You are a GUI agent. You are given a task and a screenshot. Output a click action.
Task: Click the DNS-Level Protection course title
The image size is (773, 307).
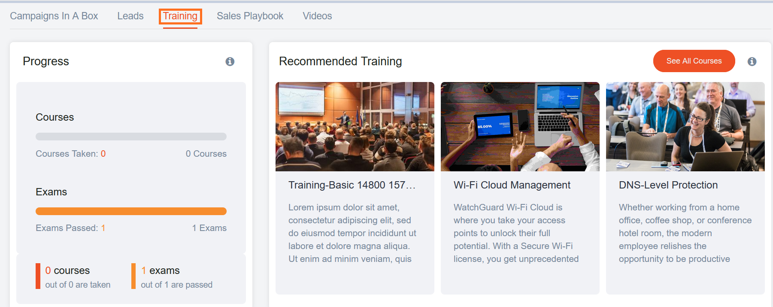point(668,185)
